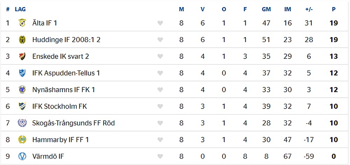The width and height of the screenshot is (350, 165).
Task: Favorite Älta IF 1 with heart
Action: pos(160,23)
